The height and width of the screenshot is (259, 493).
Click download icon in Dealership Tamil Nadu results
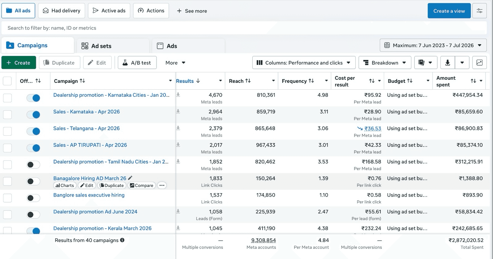[x=178, y=162]
